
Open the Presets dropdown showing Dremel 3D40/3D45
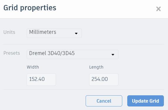click(72, 54)
